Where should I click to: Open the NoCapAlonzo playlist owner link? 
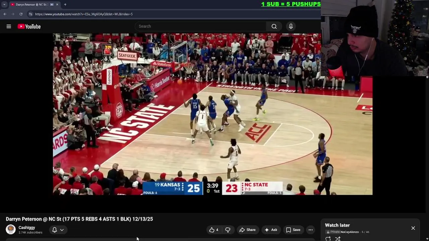350,232
